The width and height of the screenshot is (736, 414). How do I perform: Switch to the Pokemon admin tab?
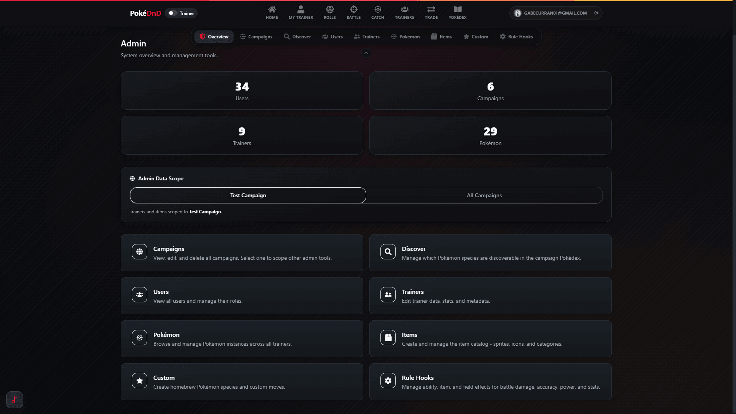point(405,37)
